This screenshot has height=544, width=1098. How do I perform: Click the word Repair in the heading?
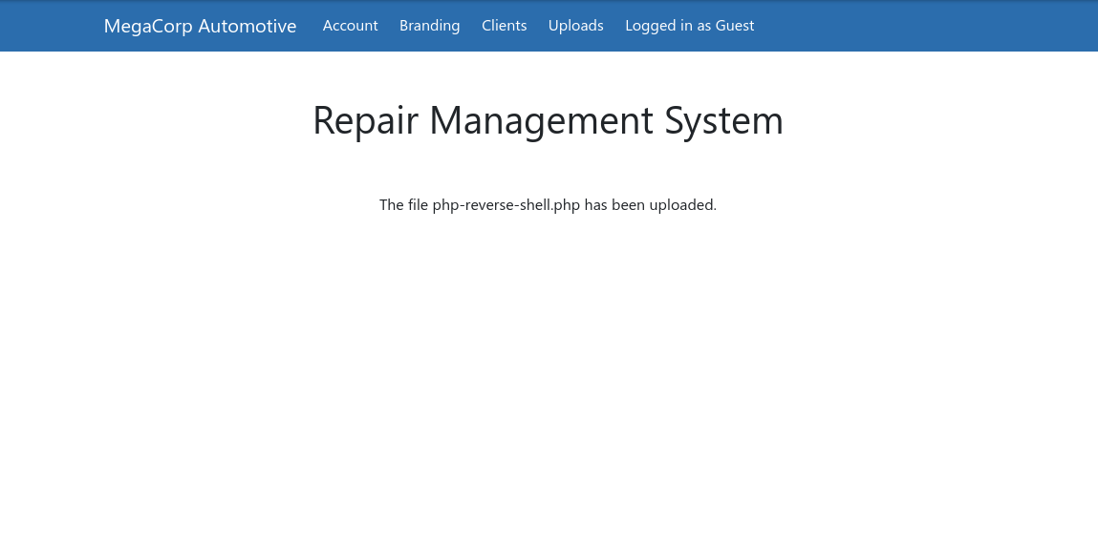tap(365, 120)
